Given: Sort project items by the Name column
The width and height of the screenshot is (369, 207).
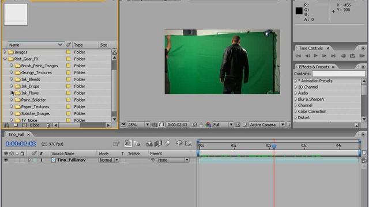Looking at the screenshot, I should click(x=36, y=45).
